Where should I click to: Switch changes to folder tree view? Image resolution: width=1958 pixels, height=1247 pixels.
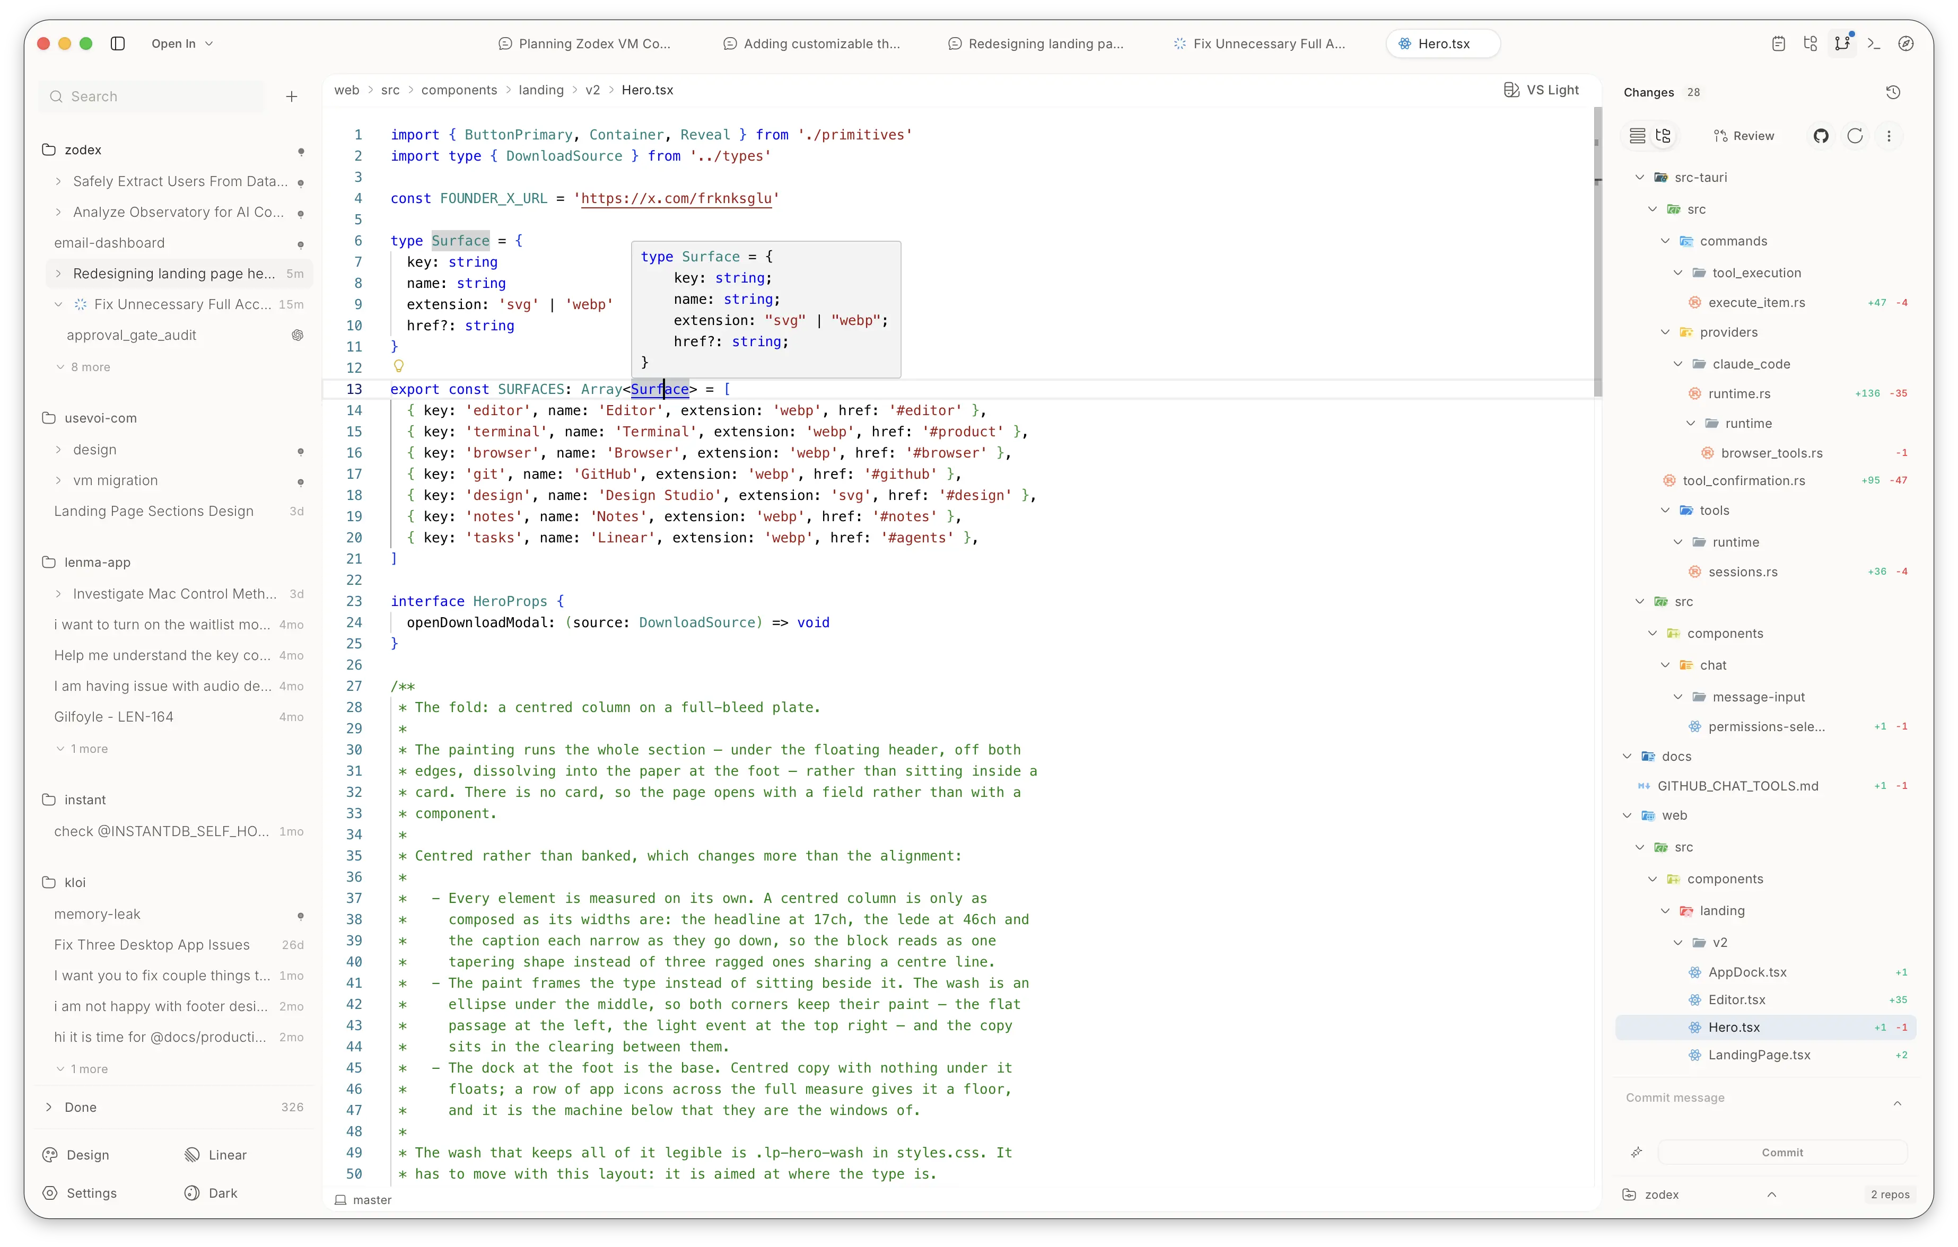(1663, 136)
